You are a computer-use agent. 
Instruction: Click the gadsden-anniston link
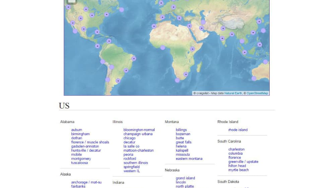(85, 146)
